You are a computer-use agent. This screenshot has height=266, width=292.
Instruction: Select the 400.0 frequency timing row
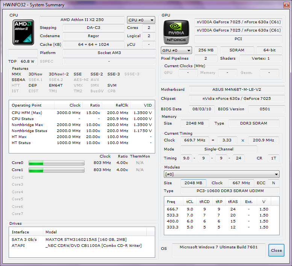(x=222, y=221)
